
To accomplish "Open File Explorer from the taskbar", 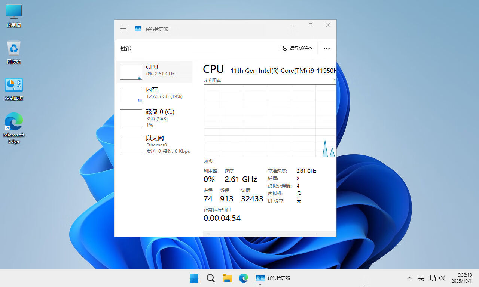I will pyautogui.click(x=227, y=278).
